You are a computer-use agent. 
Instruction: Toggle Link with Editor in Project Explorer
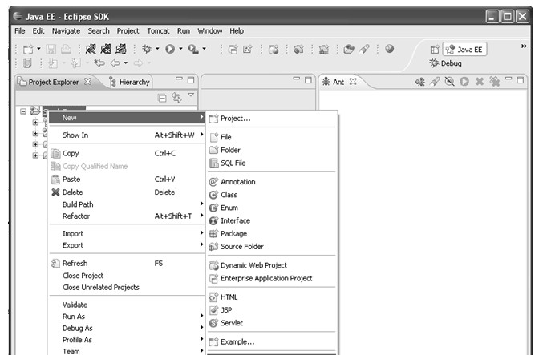[176, 98]
